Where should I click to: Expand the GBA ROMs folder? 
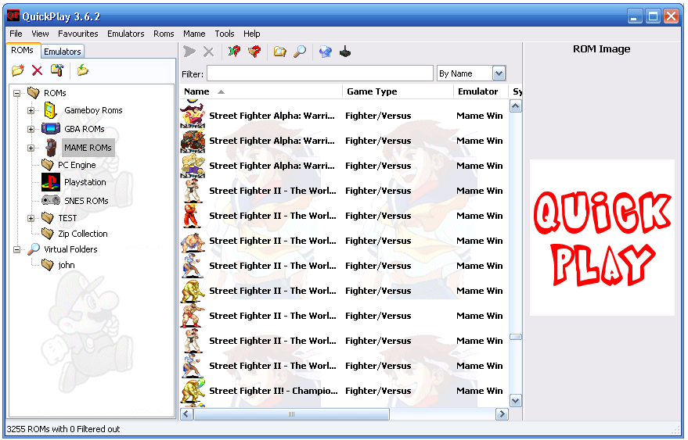coord(31,129)
